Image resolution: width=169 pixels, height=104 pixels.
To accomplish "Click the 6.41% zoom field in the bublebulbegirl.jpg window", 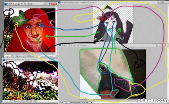I will pos(8,56).
